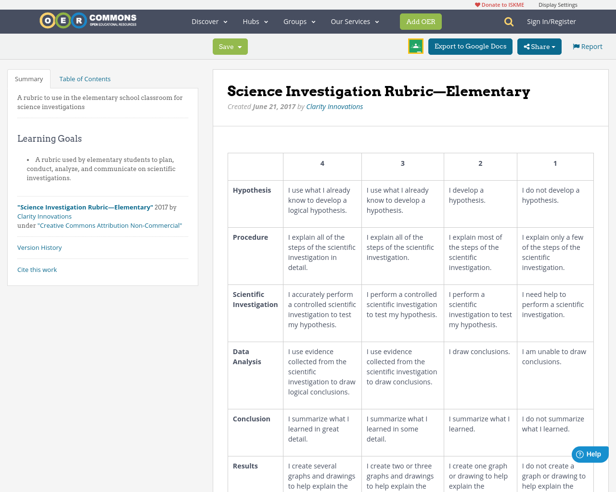Open the Cite this work link
Viewport: 616px width, 492px height.
[x=37, y=269]
